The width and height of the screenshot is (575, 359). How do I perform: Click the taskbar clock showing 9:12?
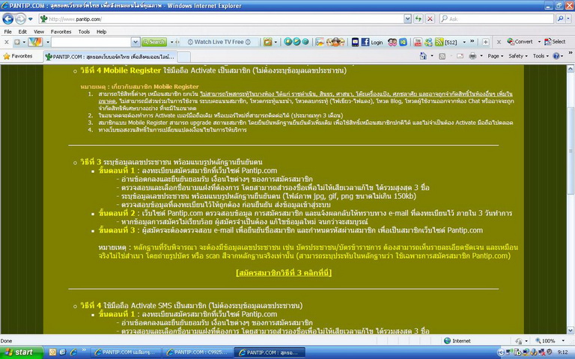coord(562,352)
